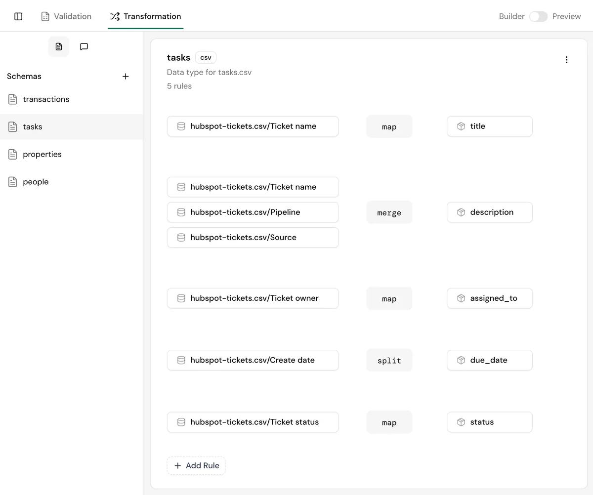The height and width of the screenshot is (495, 593).
Task: Click the database icon beside Ticket owner
Action: click(181, 298)
